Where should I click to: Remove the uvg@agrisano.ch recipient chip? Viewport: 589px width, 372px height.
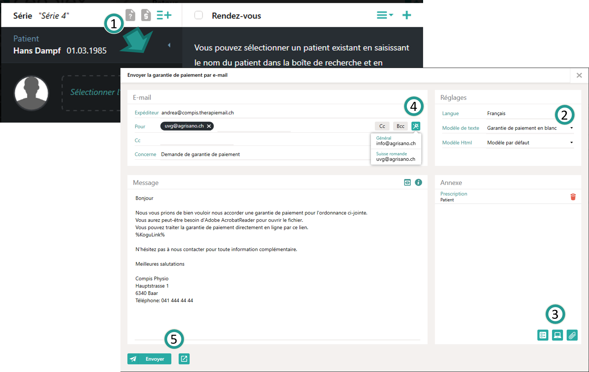pyautogui.click(x=209, y=126)
